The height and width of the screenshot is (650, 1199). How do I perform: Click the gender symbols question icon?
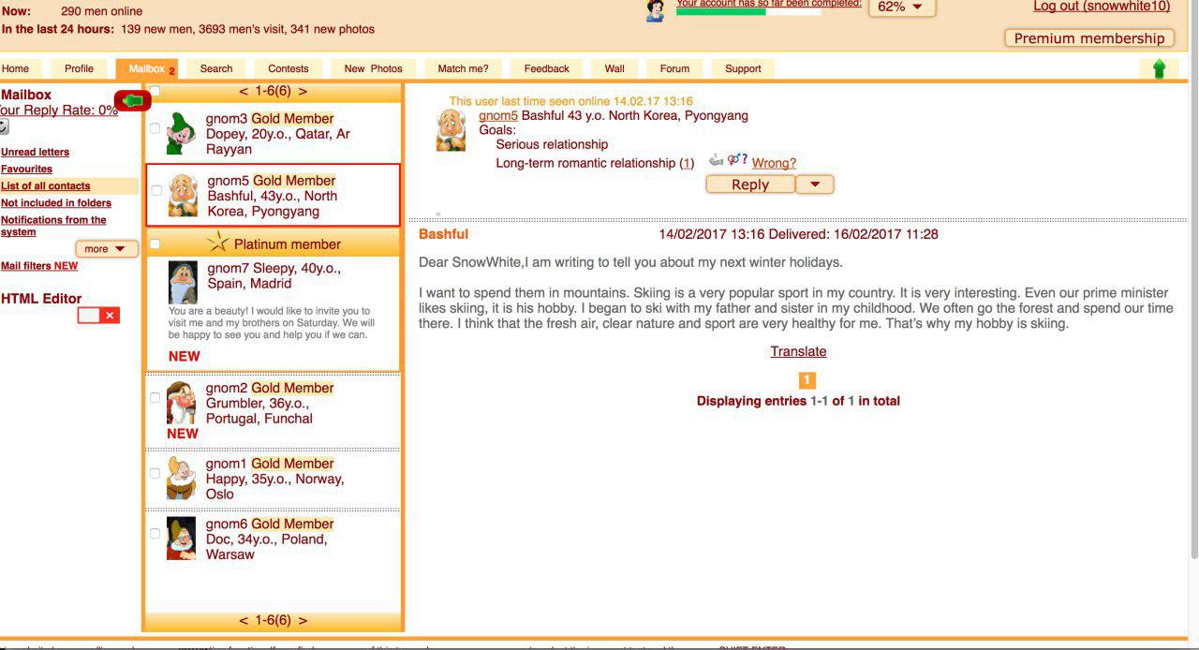pyautogui.click(x=737, y=160)
